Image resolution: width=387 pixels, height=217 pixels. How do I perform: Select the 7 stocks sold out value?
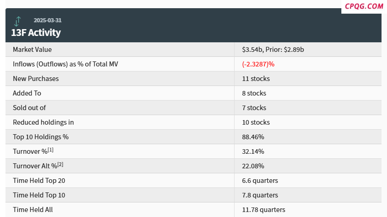pos(254,108)
